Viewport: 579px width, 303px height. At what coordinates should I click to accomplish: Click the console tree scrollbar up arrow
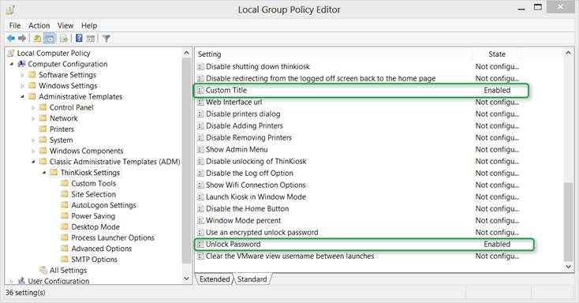(x=186, y=53)
